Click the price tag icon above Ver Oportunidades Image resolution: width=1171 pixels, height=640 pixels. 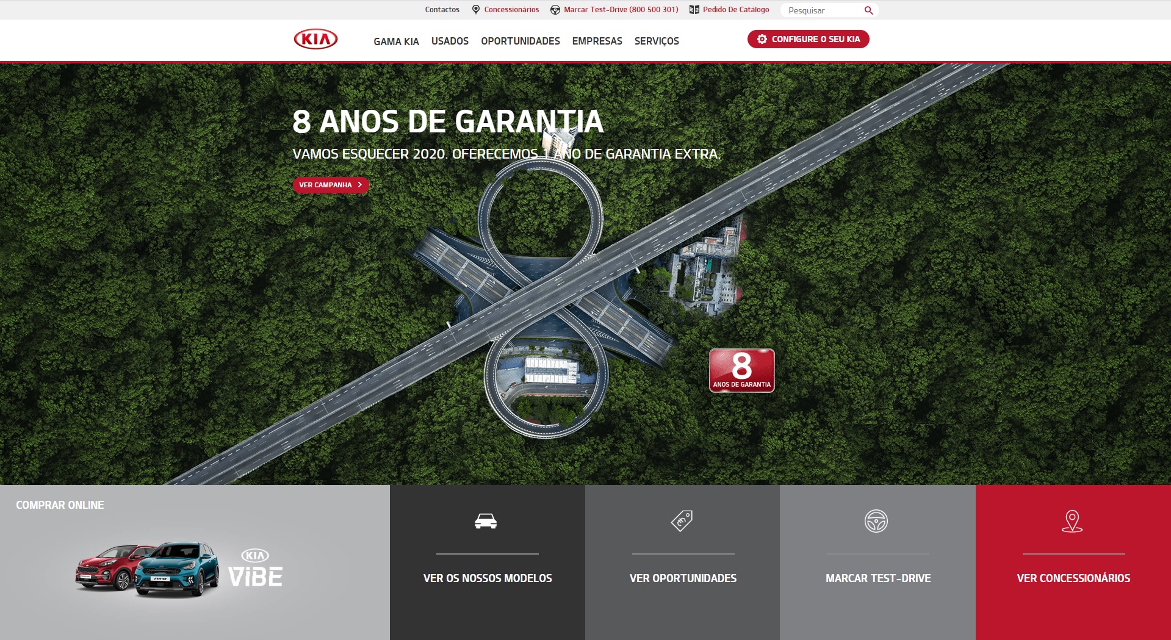pos(682,521)
